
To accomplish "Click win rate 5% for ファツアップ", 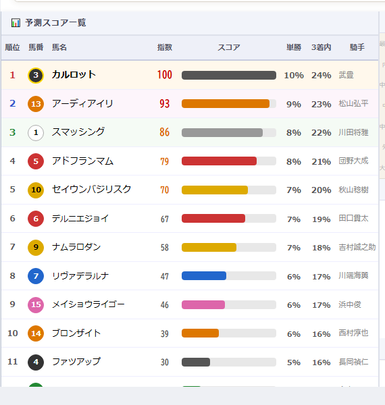I will (294, 362).
